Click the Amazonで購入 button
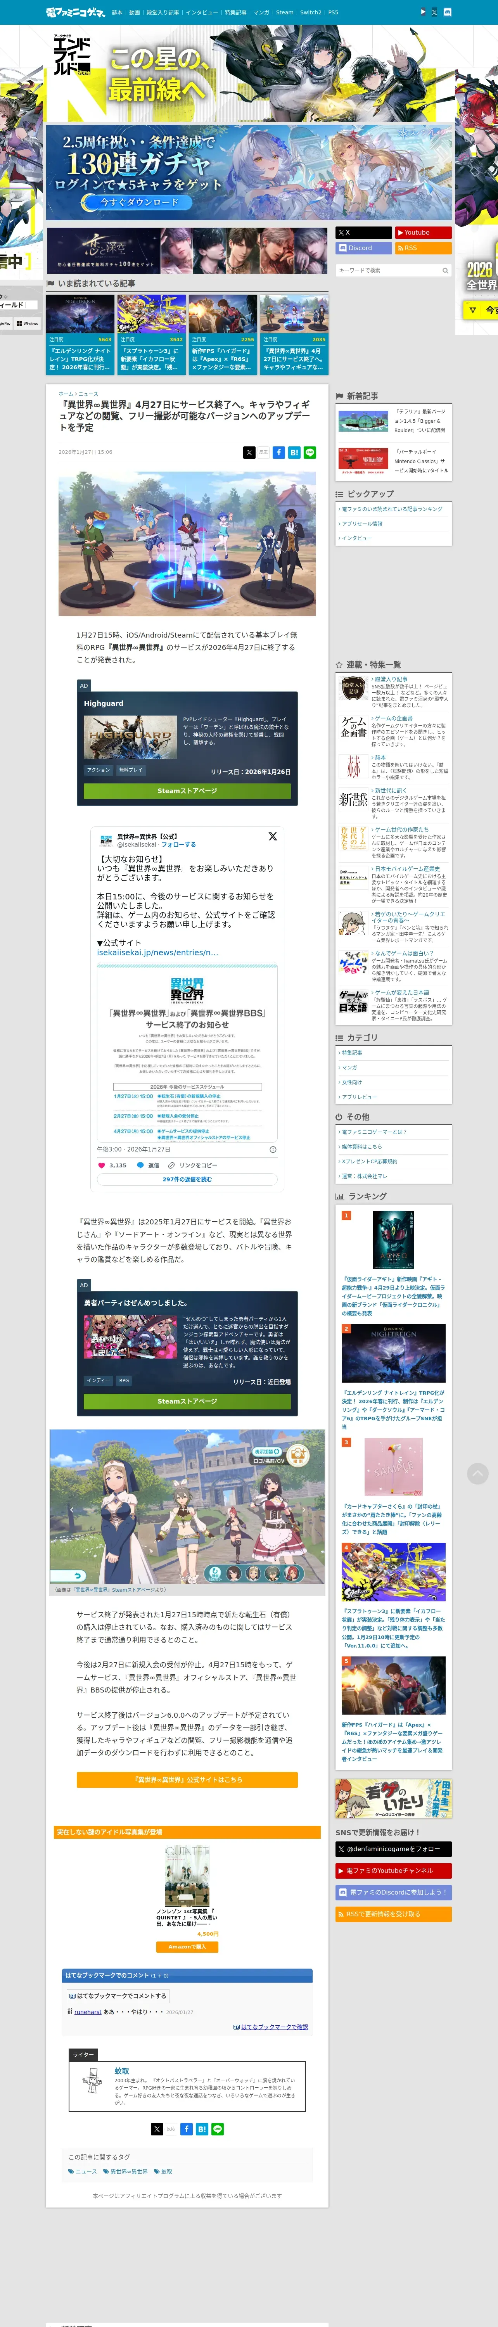The width and height of the screenshot is (498, 2327). (187, 1947)
